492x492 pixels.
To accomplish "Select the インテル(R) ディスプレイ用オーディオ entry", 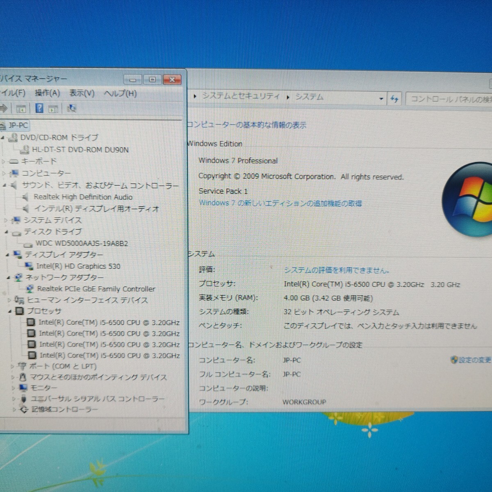I will (96, 209).
